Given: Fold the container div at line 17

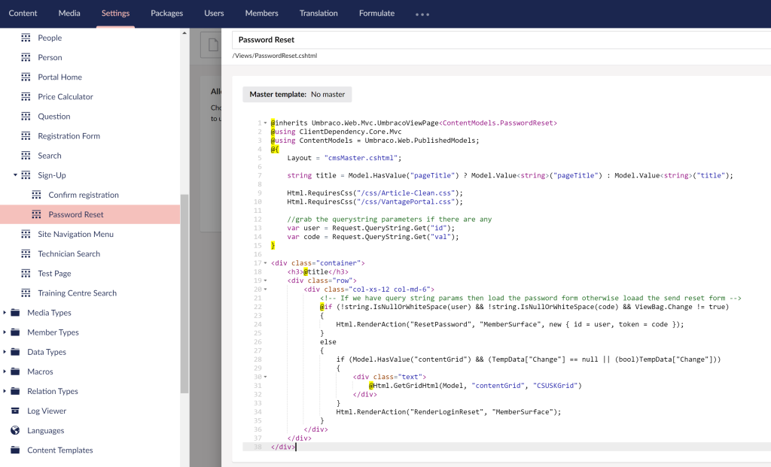Looking at the screenshot, I should tap(266, 263).
